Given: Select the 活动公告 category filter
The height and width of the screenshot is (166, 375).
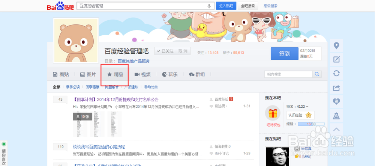Looking at the screenshot, I should 151,87.
